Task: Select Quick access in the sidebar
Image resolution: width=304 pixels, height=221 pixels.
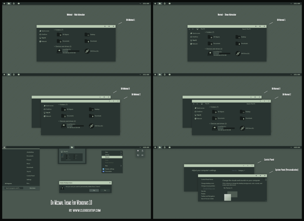Action: point(45,31)
